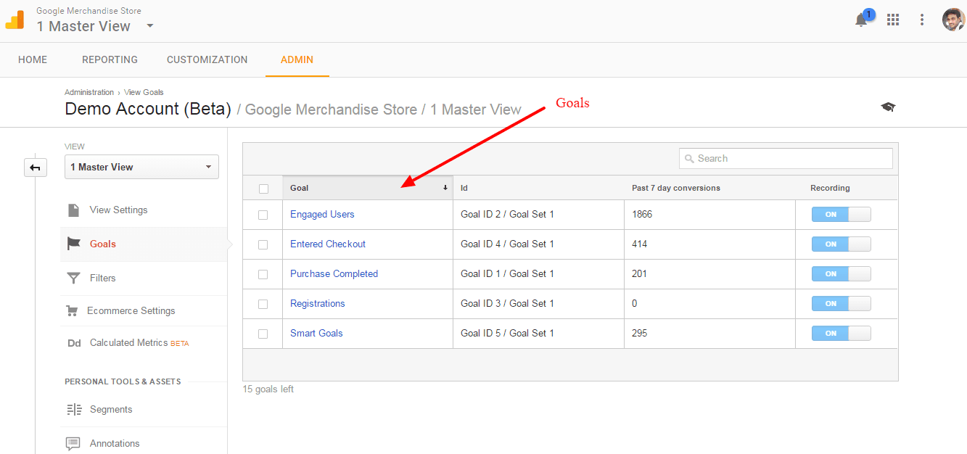967x454 pixels.
Task: Check the Smart Goals row checkbox
Action: point(263,334)
